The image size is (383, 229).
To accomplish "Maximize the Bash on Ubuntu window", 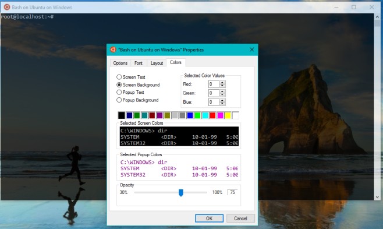I will pyautogui.click(x=354, y=7).
